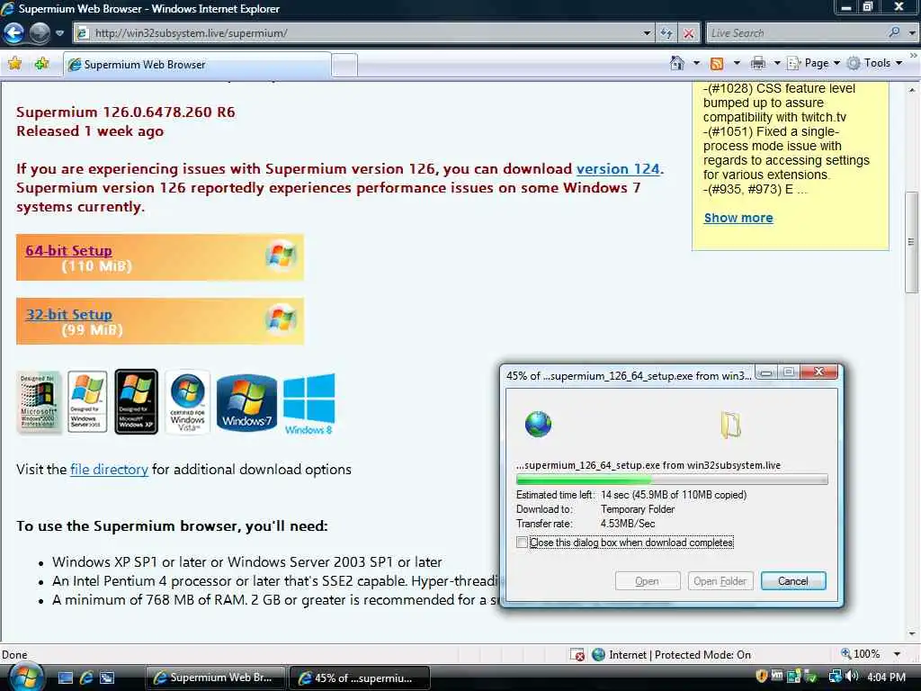Open the recent pages dropdown arrow
The image size is (921, 691).
pyautogui.click(x=59, y=33)
